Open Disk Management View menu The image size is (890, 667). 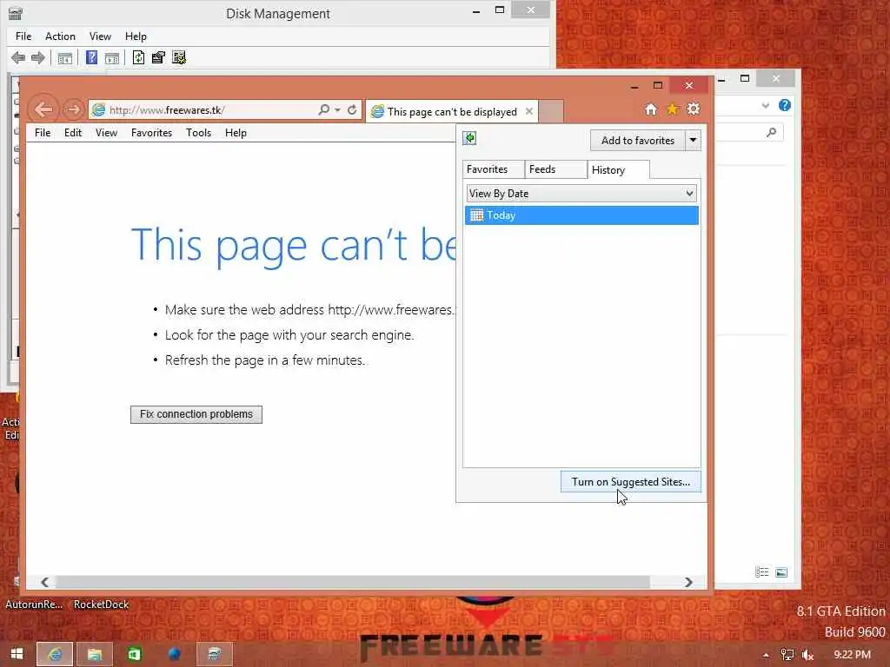[100, 36]
